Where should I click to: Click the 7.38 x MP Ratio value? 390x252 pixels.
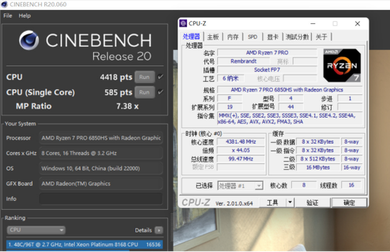coord(127,106)
